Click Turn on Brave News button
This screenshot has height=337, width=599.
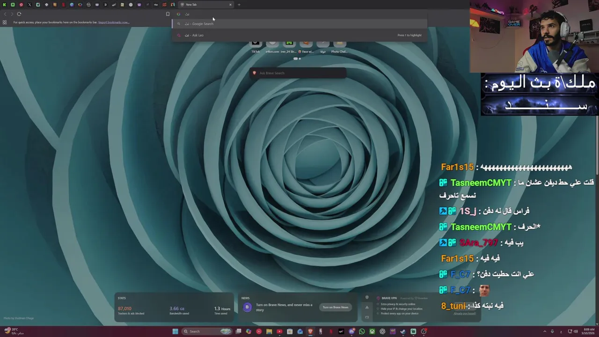(x=336, y=307)
